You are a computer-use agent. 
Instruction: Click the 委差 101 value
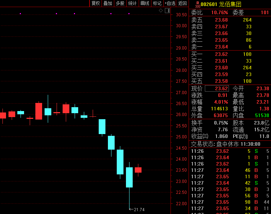pos(265,12)
